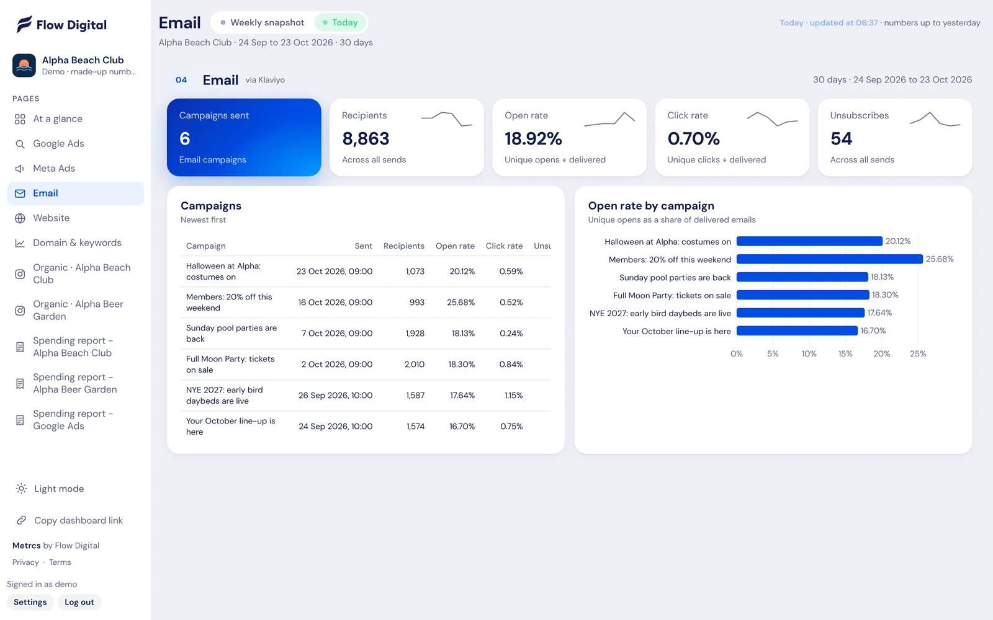Switch to Weekly snapshot view
The image size is (993, 620).
[x=263, y=22]
